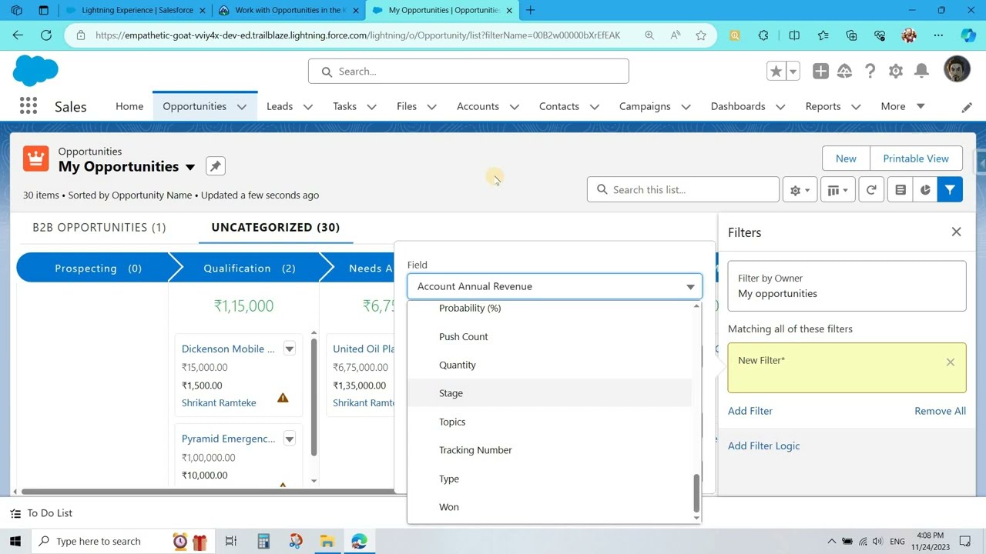Open list view name dropdown arrow
The width and height of the screenshot is (986, 554).
coord(190,167)
